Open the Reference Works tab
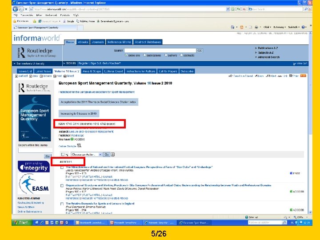320x240 pixels. point(119,42)
